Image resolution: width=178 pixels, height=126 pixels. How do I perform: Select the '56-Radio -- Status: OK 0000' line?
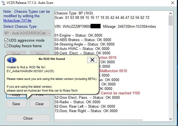coord(77,102)
